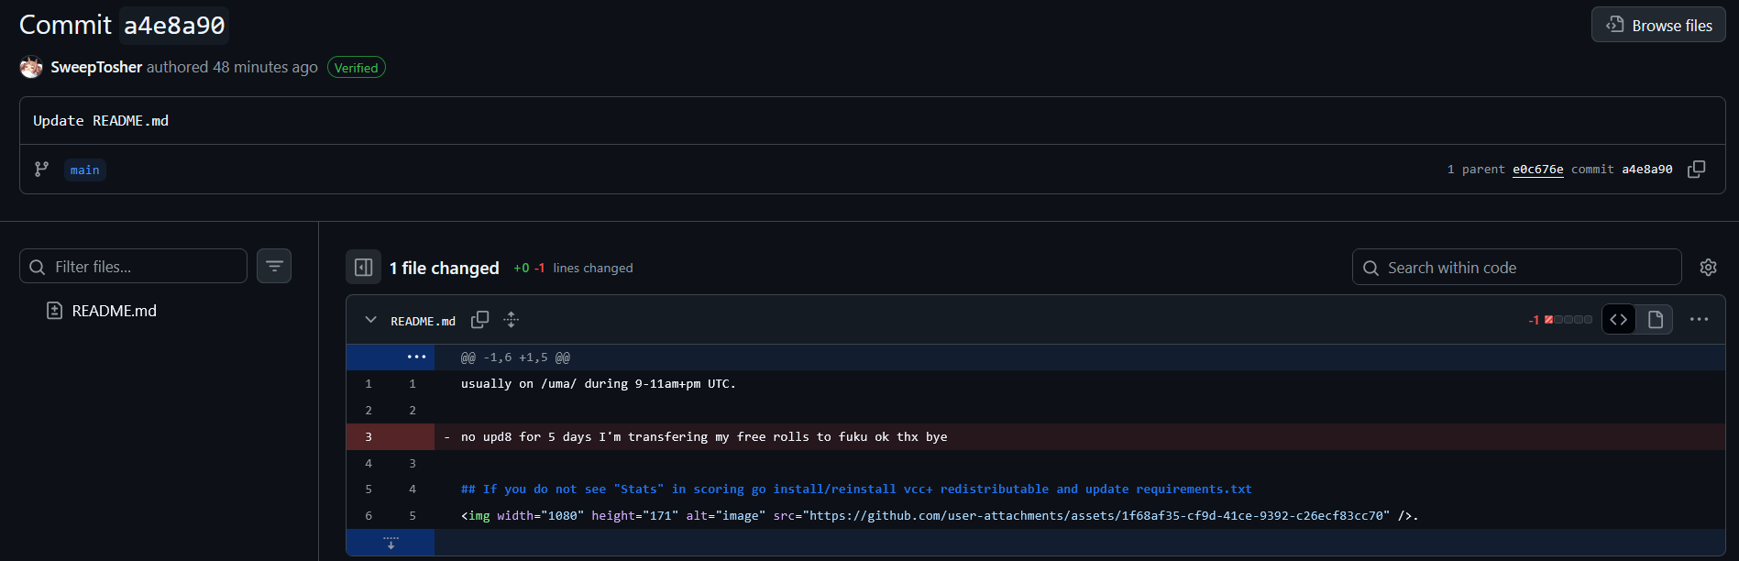Expand lines below the diff
The width and height of the screenshot is (1739, 561).
[x=391, y=543]
